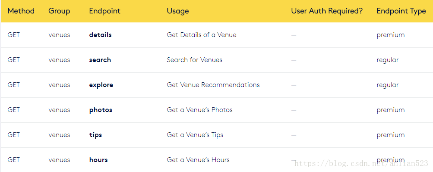Click GET method in hours row

(13, 160)
